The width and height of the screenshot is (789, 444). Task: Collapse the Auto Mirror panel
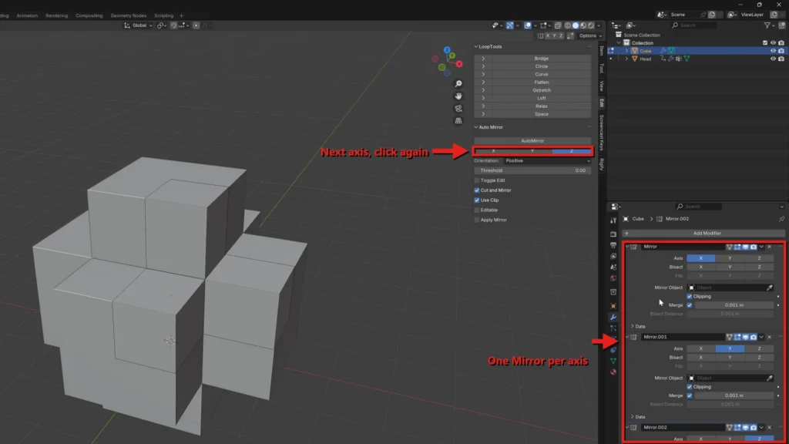point(476,127)
